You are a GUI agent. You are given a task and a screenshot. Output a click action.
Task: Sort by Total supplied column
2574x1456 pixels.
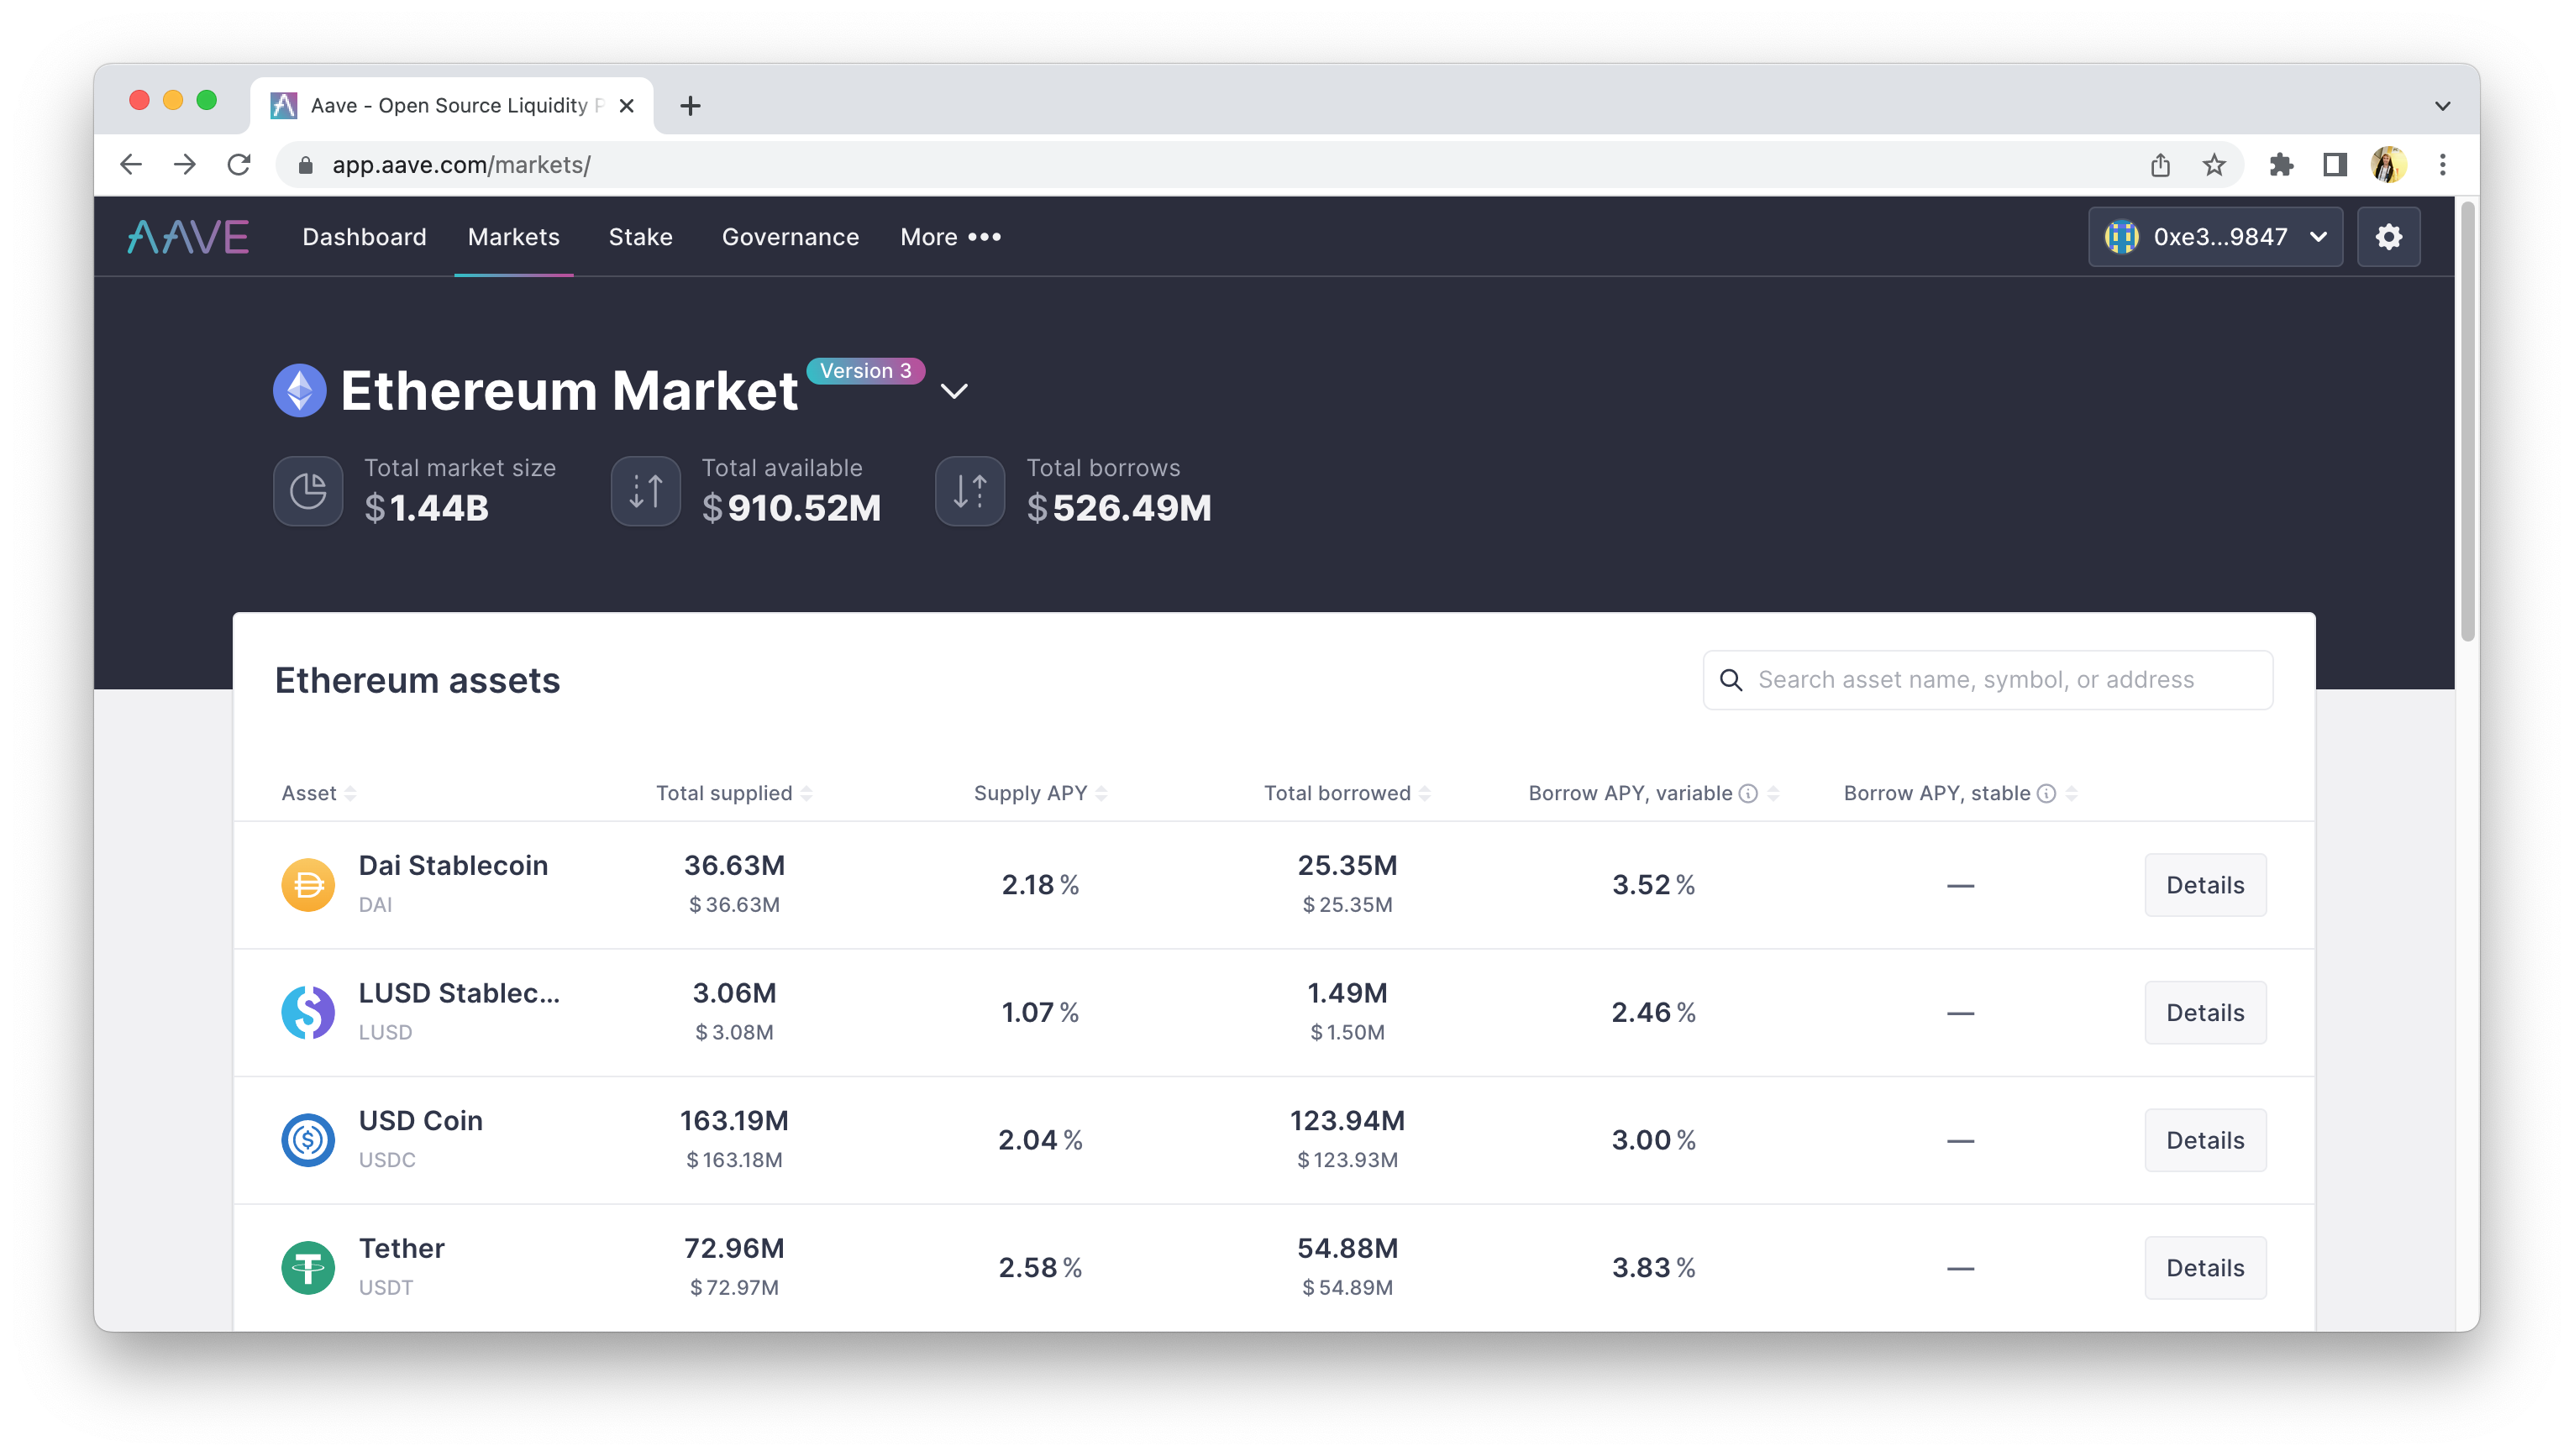click(x=733, y=793)
